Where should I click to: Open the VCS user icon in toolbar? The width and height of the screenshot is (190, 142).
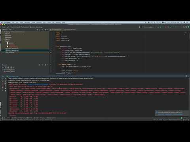(140, 27)
